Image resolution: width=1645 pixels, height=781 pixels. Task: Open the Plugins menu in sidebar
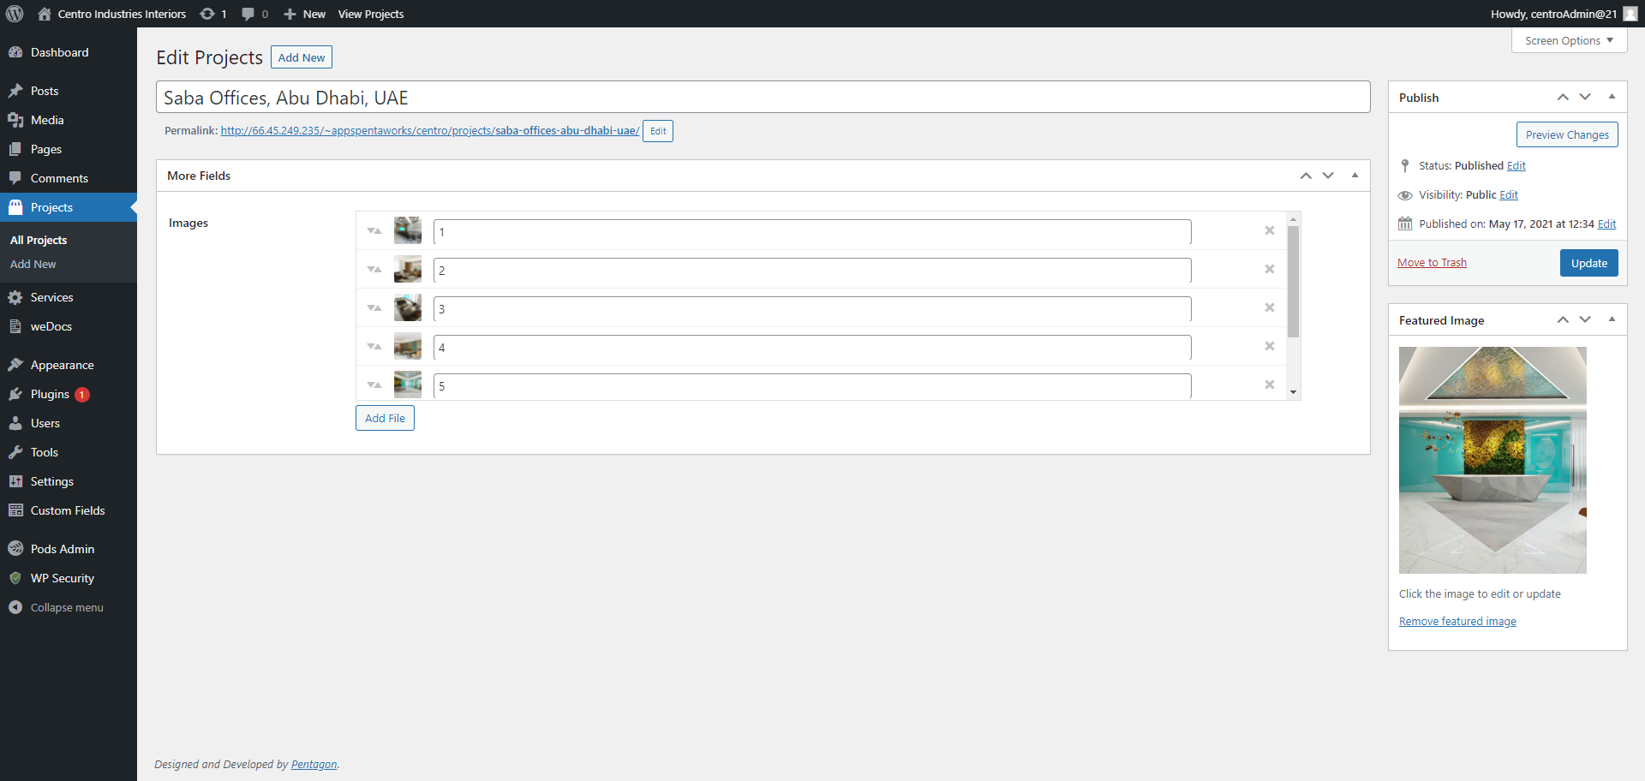(50, 394)
